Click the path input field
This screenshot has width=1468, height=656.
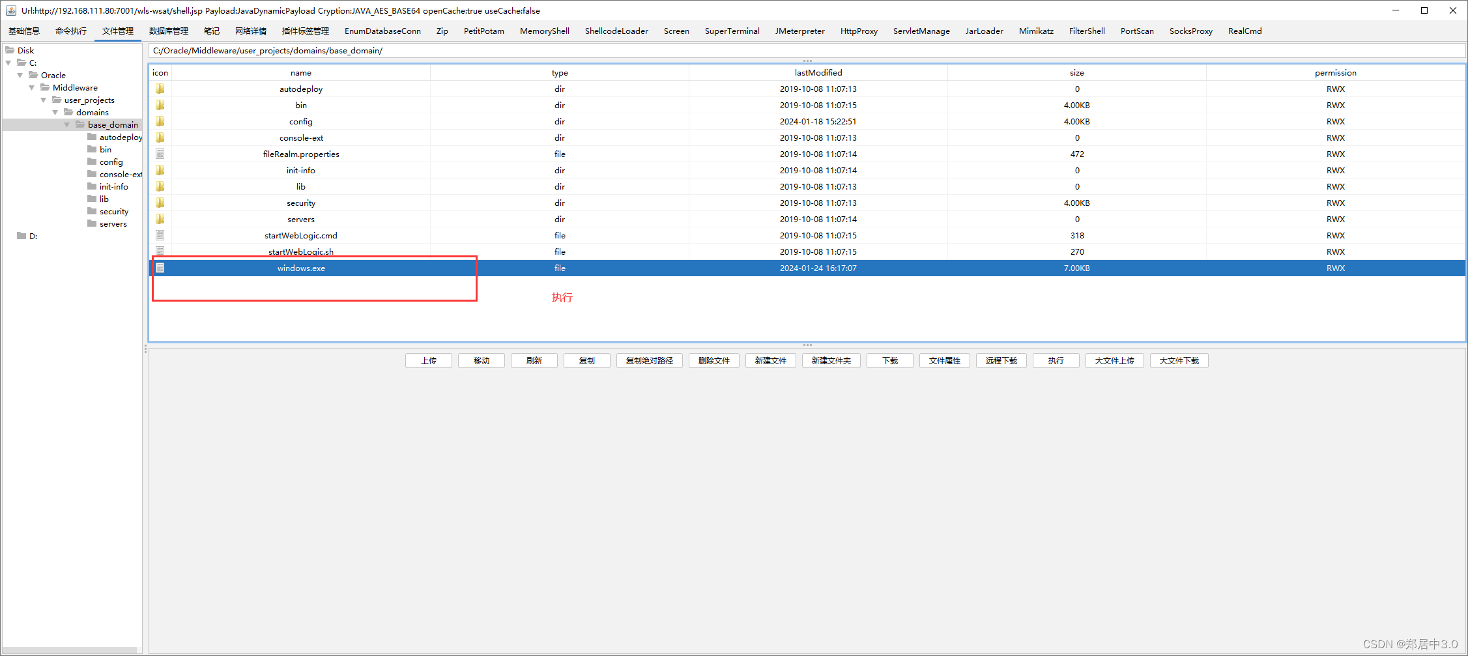[x=807, y=51]
